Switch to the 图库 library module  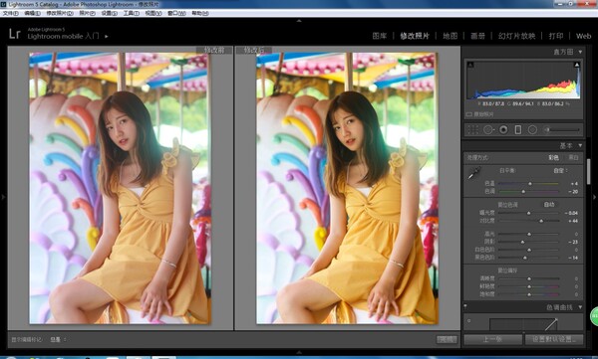pyautogui.click(x=380, y=36)
